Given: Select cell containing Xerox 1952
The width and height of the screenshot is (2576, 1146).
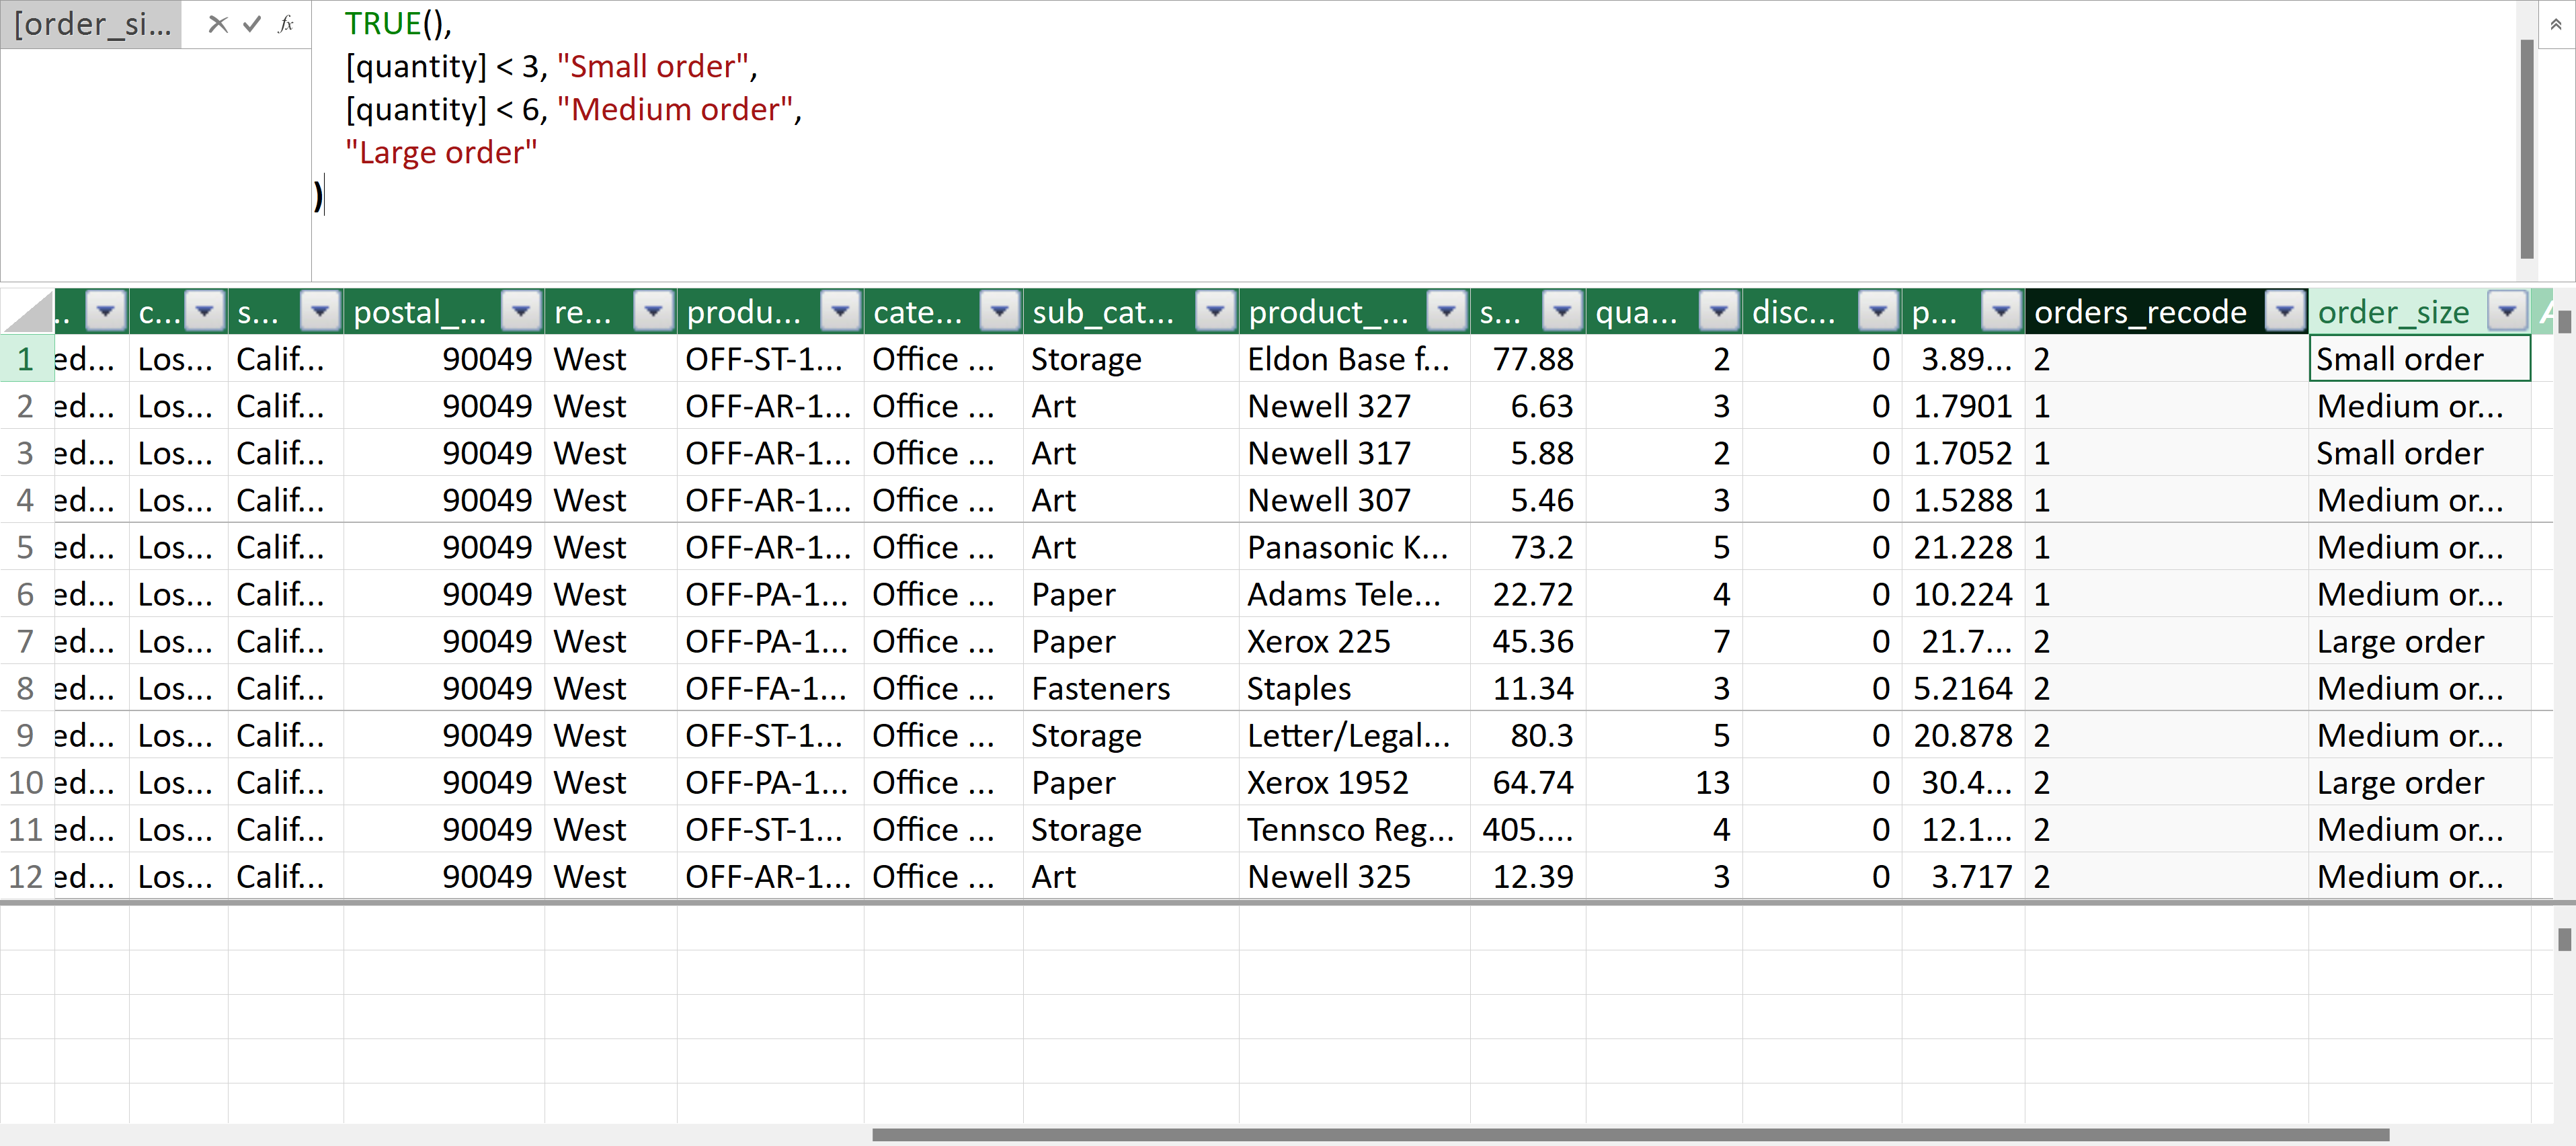Looking at the screenshot, I should point(1327,782).
